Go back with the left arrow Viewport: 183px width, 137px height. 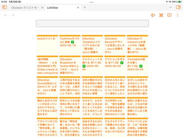click(x=5, y=15)
